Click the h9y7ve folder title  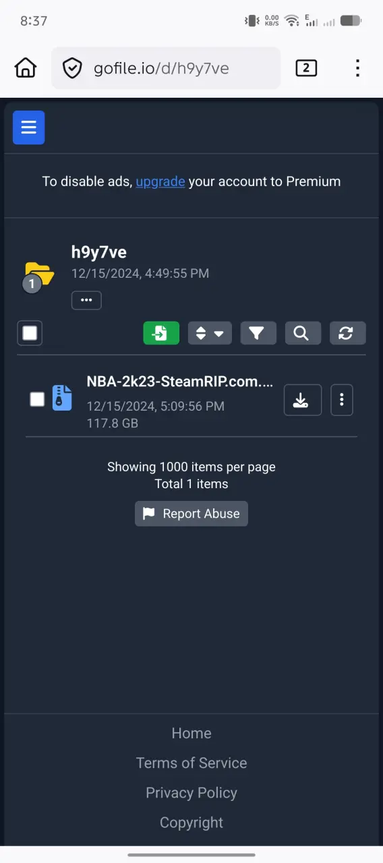point(99,252)
